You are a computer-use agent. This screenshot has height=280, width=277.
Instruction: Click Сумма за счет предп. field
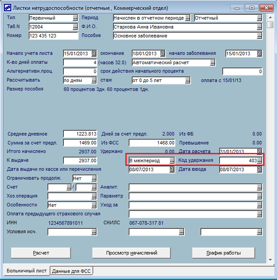pyautogui.click(x=80, y=143)
